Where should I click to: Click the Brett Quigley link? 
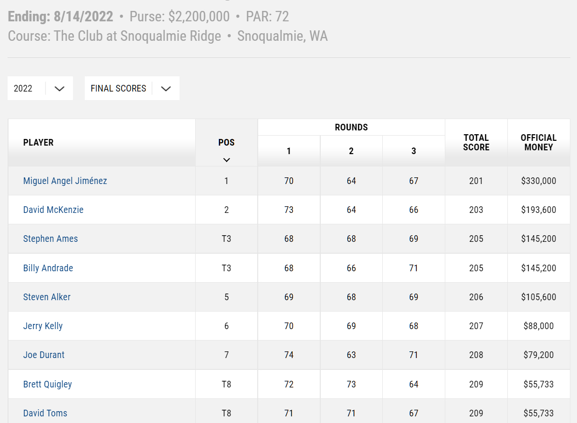click(x=47, y=384)
